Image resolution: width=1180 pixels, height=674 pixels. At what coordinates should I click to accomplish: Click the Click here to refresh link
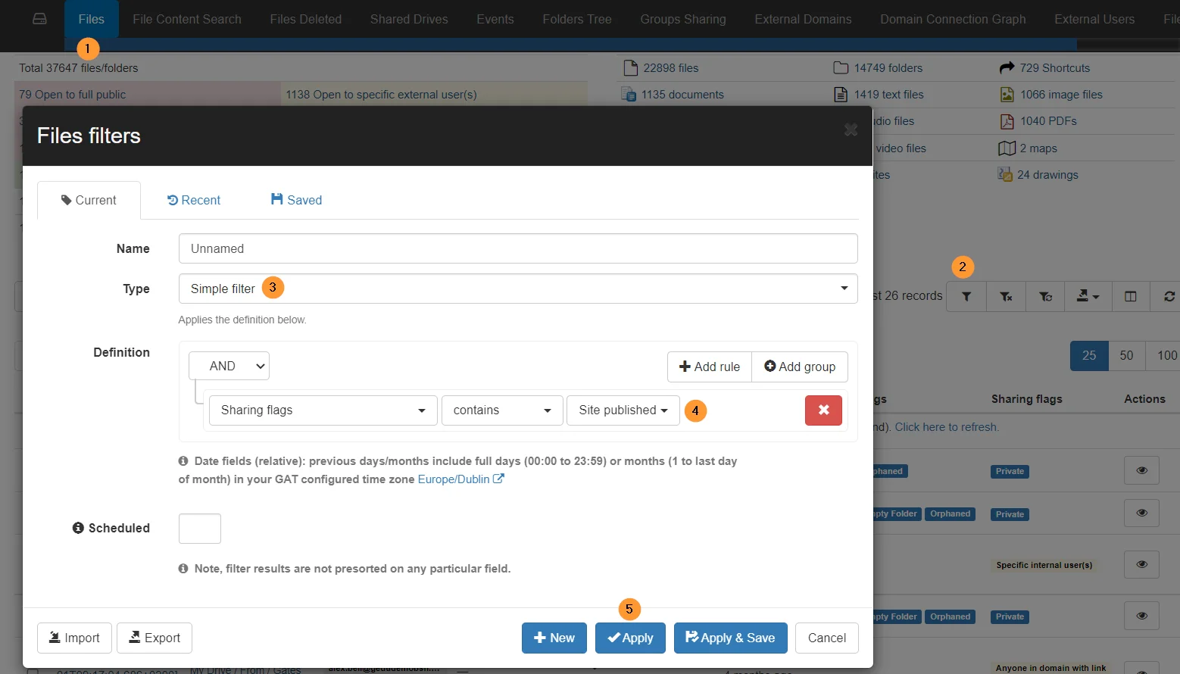pos(947,427)
